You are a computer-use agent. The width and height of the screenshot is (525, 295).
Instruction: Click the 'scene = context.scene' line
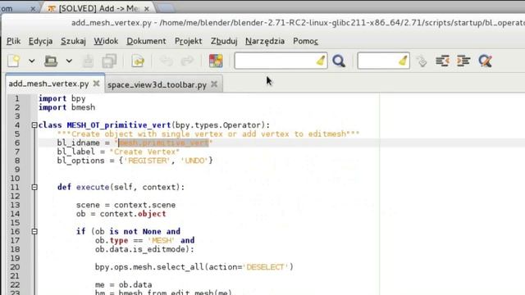click(x=126, y=205)
